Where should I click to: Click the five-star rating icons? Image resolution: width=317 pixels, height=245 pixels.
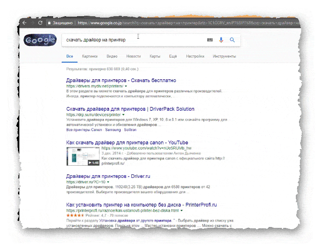75,215
